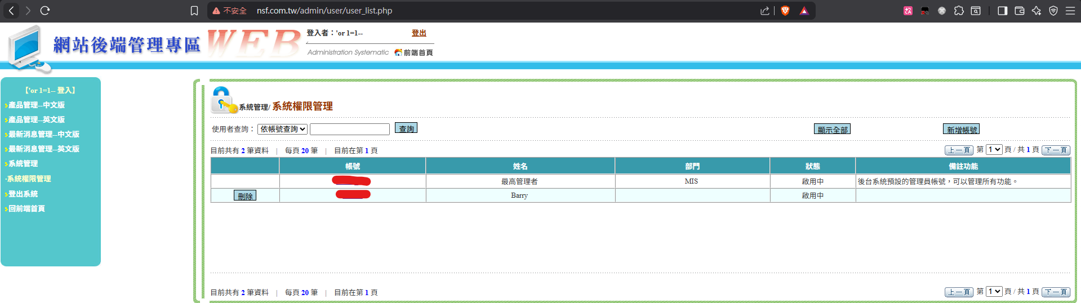Viewport: 1081px width, 303px height.
Task: Click the 帳號 column header
Action: 353,166
